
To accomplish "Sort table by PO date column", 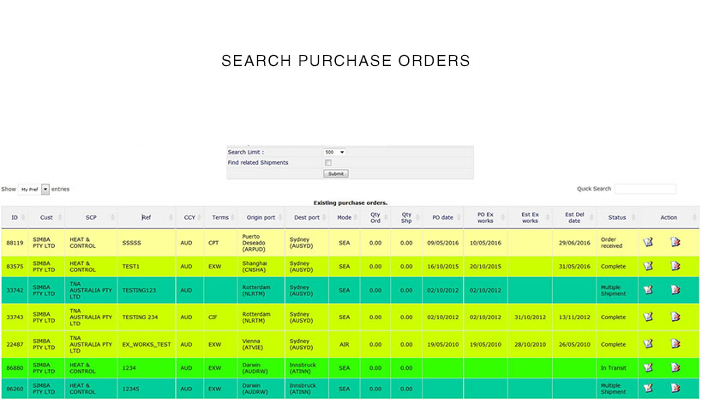I will pos(443,217).
